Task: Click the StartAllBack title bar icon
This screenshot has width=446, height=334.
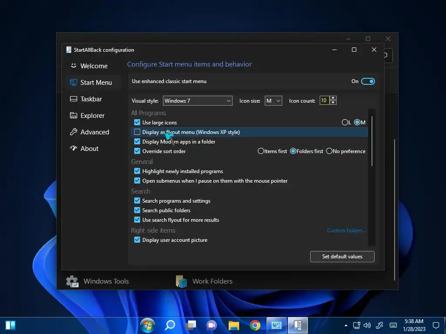Action: click(68, 50)
